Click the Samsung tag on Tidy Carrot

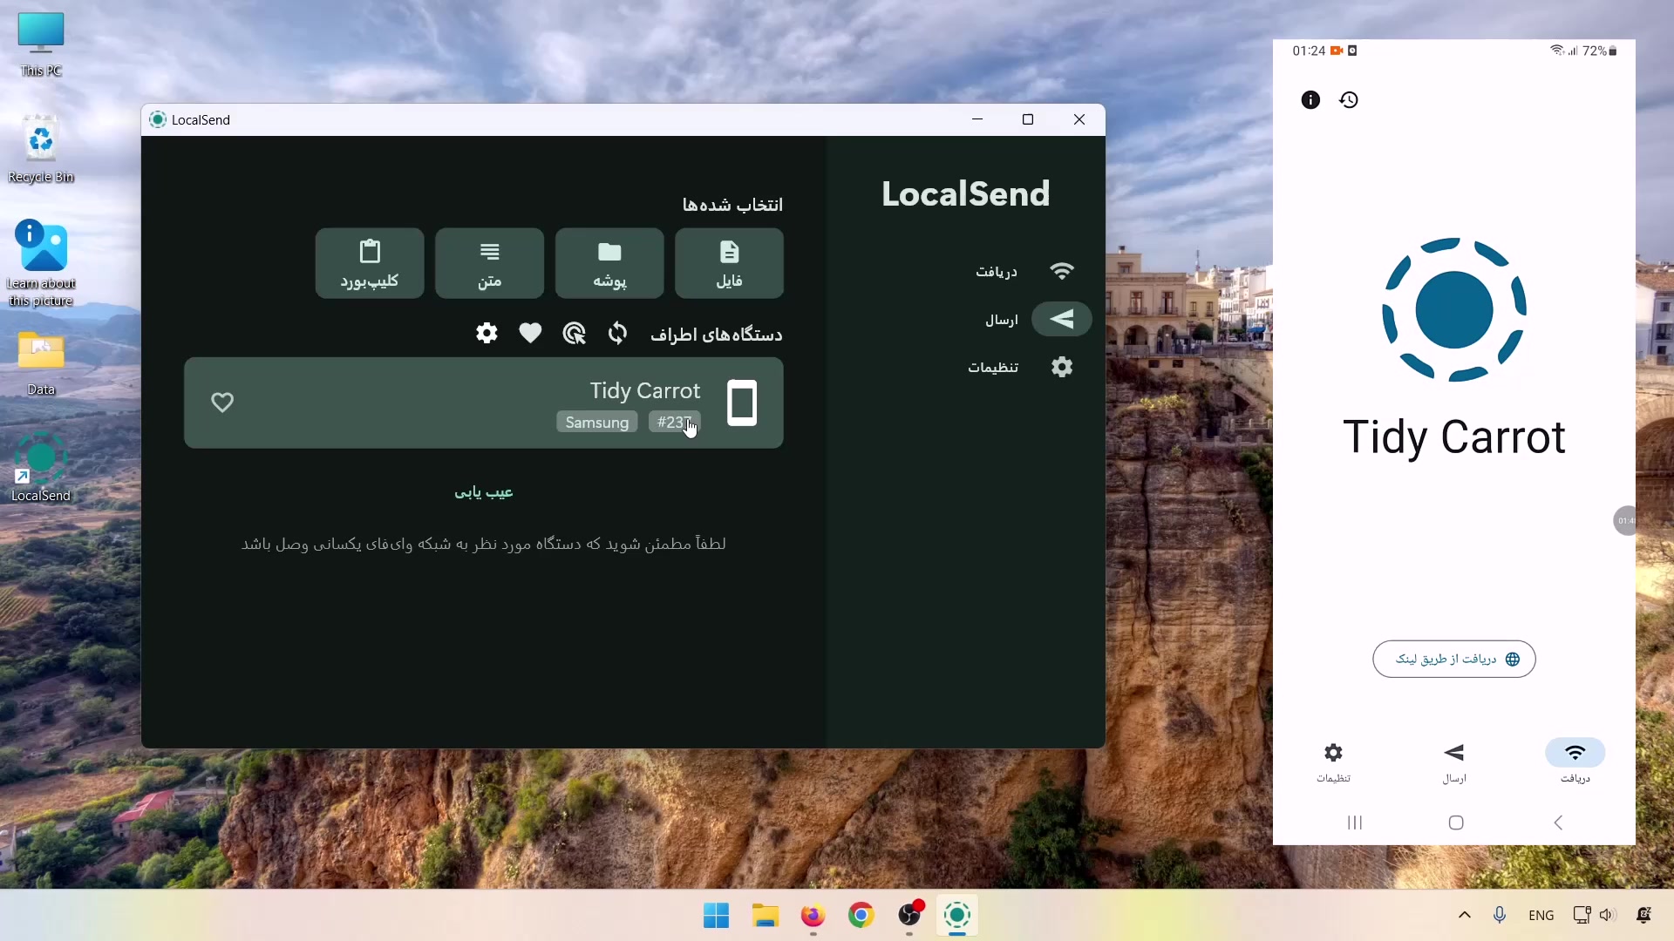(x=597, y=422)
